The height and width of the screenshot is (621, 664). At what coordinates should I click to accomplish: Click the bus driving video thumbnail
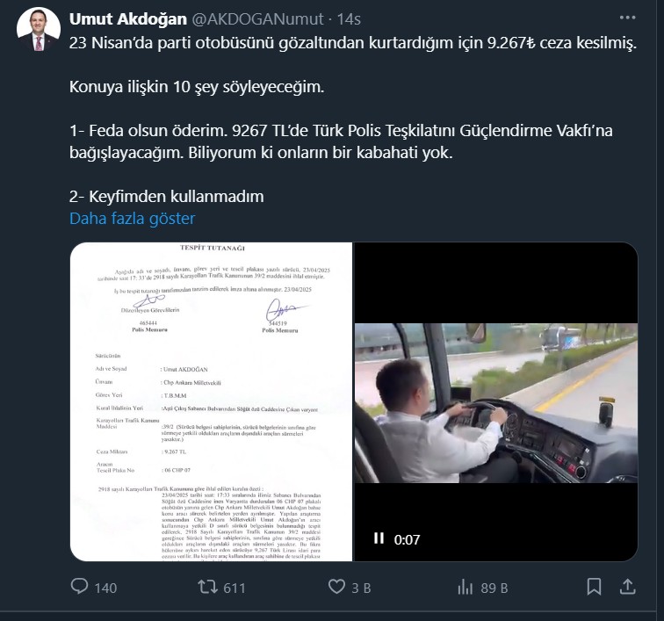[x=496, y=403]
